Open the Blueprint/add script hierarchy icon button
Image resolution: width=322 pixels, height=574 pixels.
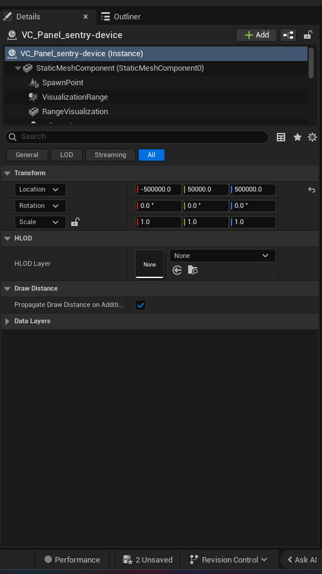[288, 35]
